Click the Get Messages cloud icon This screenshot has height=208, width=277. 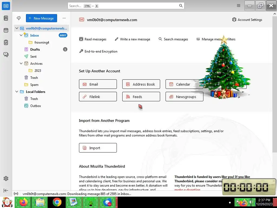(19, 18)
